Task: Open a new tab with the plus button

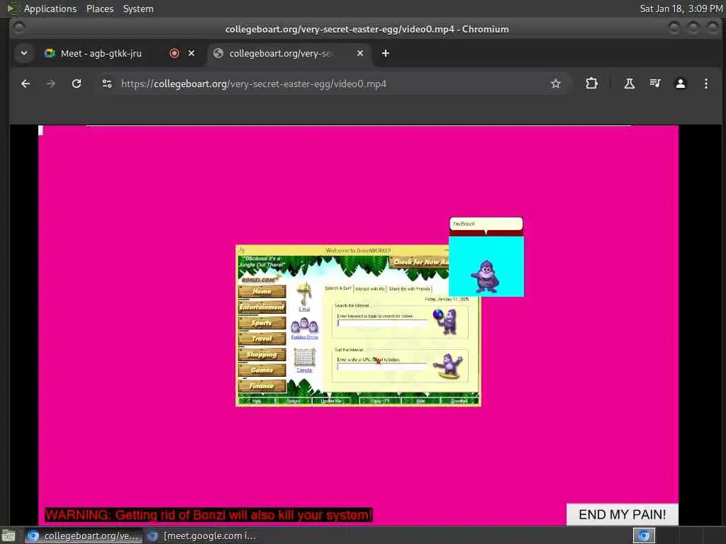Action: coord(385,53)
